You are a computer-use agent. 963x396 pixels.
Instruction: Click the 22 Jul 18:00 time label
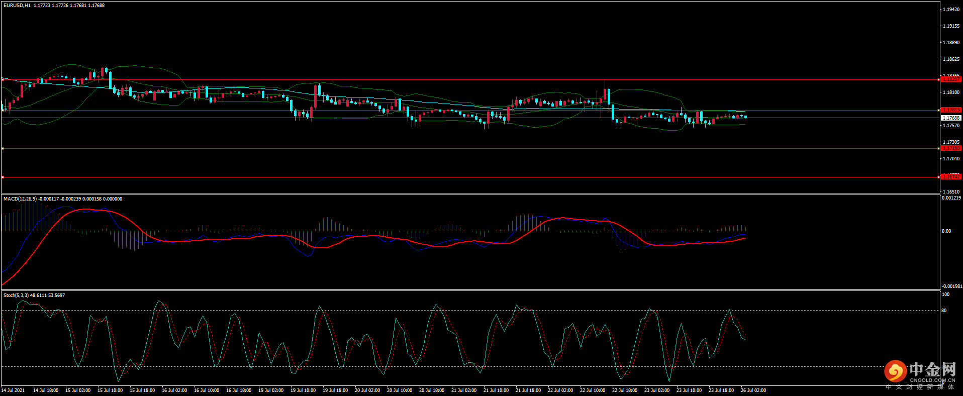coord(625,390)
